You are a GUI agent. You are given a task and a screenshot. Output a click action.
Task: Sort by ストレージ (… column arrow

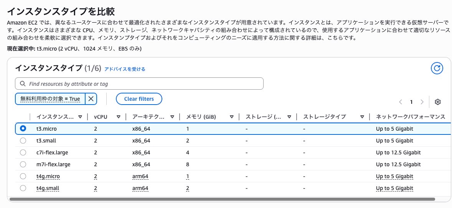pyautogui.click(x=289, y=117)
